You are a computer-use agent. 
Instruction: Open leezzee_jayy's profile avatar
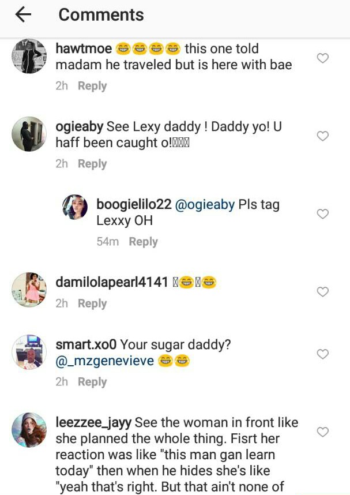point(29,430)
